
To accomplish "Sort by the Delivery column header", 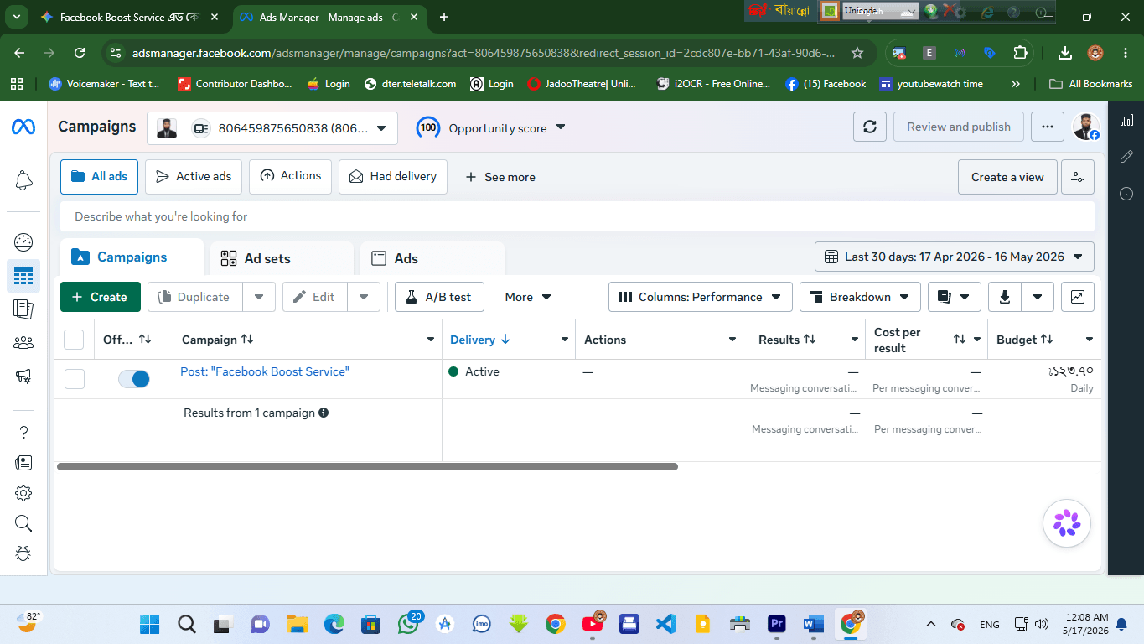I will pyautogui.click(x=480, y=340).
